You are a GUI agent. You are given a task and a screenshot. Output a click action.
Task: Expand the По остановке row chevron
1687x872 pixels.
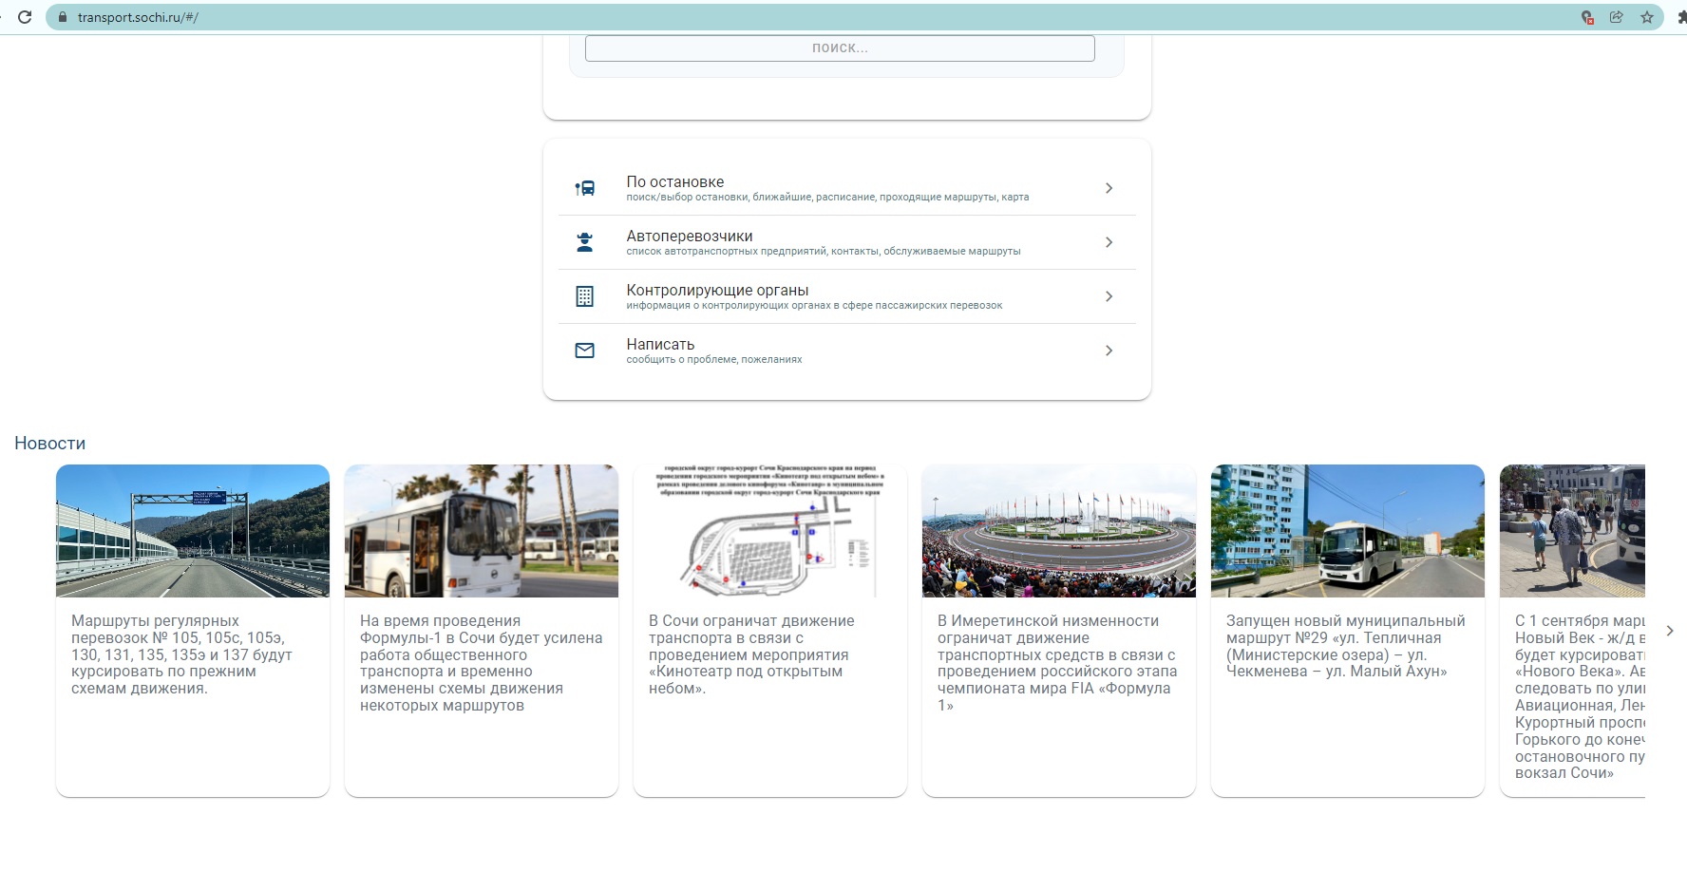coord(1109,188)
